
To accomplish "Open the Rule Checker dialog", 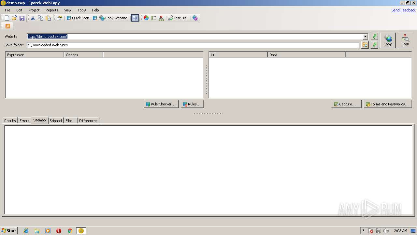I will [x=161, y=104].
